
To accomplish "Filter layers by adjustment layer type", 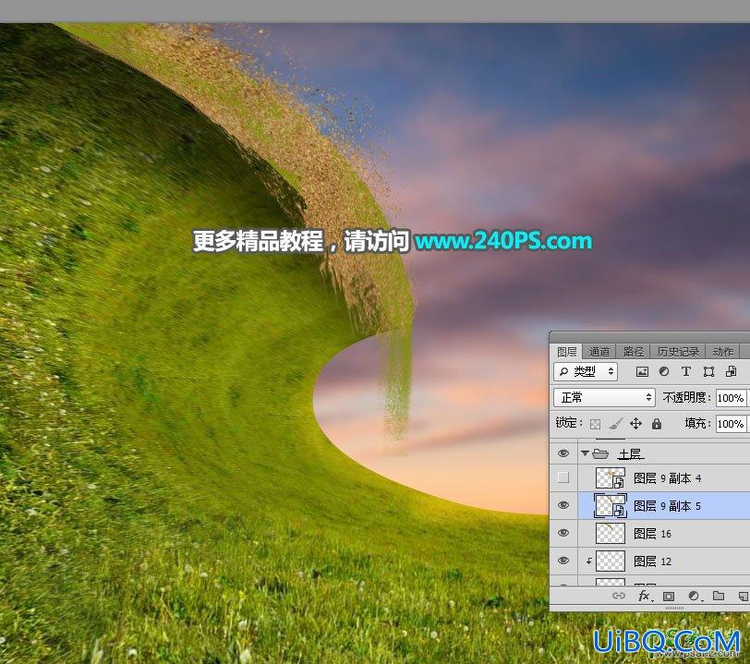I will (664, 371).
